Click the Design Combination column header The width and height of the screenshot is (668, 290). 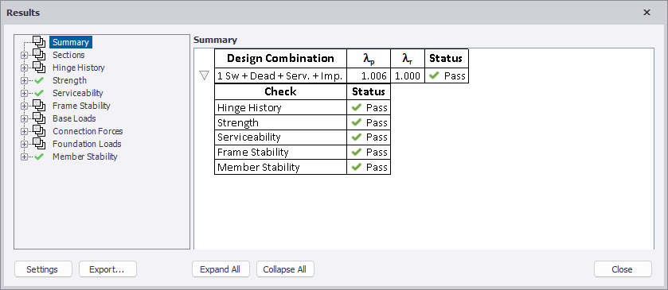(x=280, y=58)
